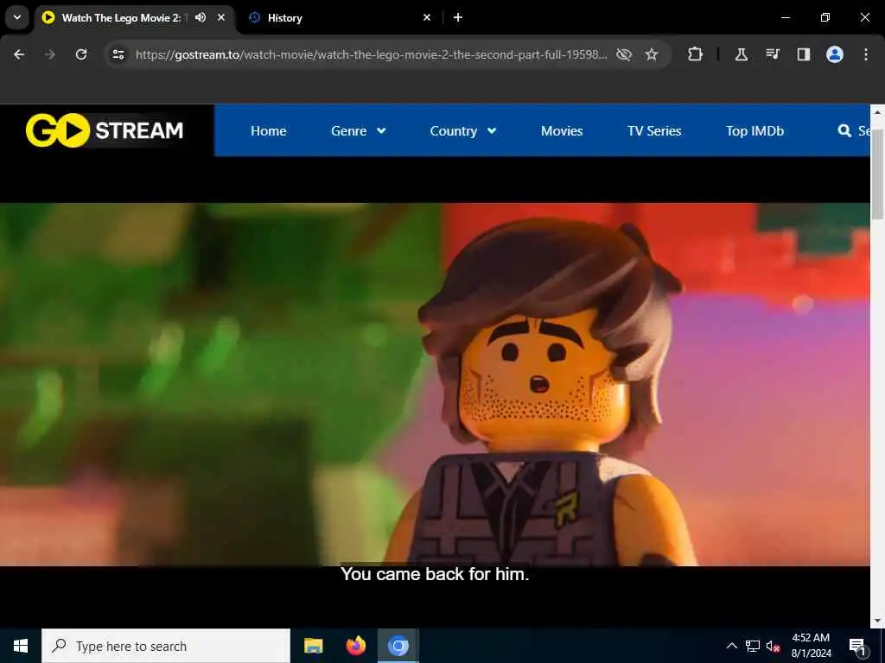Click the scrollbar up arrow

pyautogui.click(x=877, y=111)
